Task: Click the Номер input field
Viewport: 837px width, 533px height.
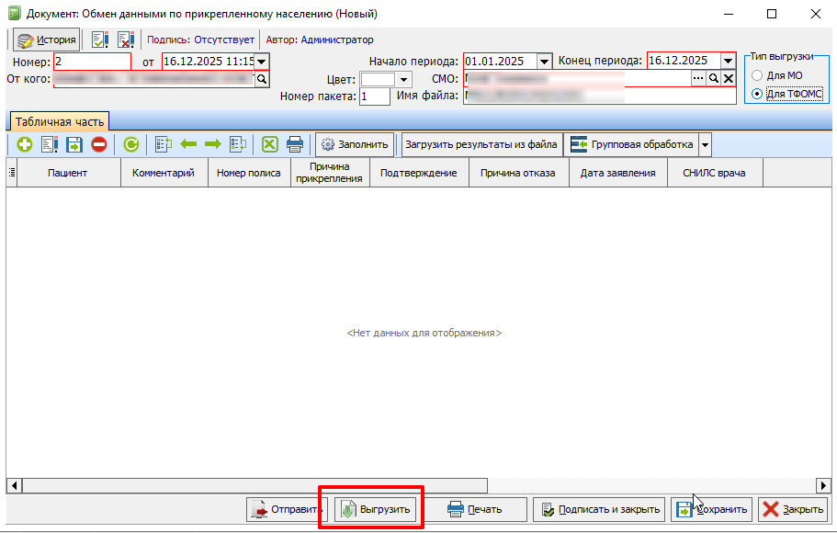Action: [92, 62]
